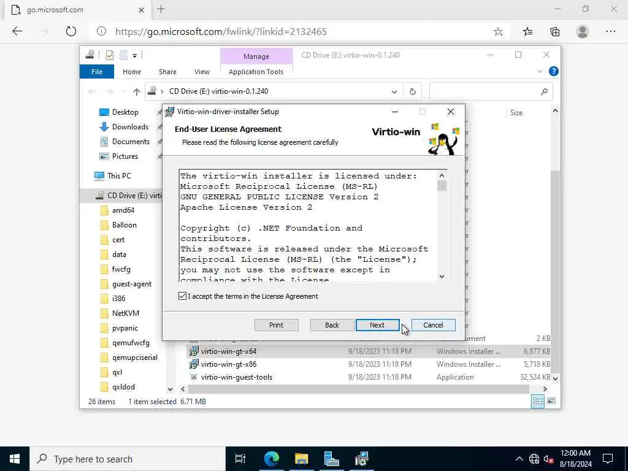Screen dimensions: 628x471
Task: Cancel the Virtio-win installer
Action: coord(433,325)
